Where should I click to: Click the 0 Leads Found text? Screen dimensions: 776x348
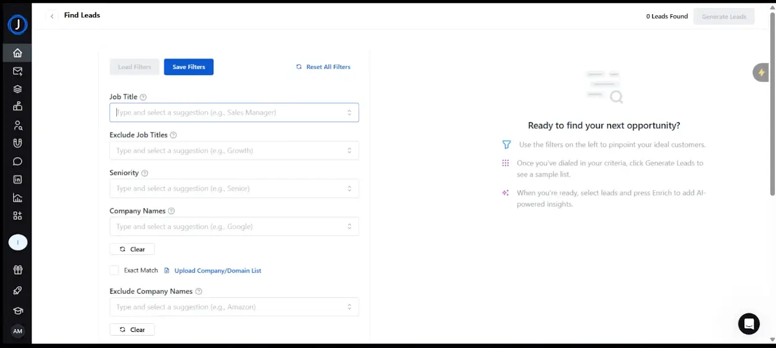pyautogui.click(x=667, y=17)
